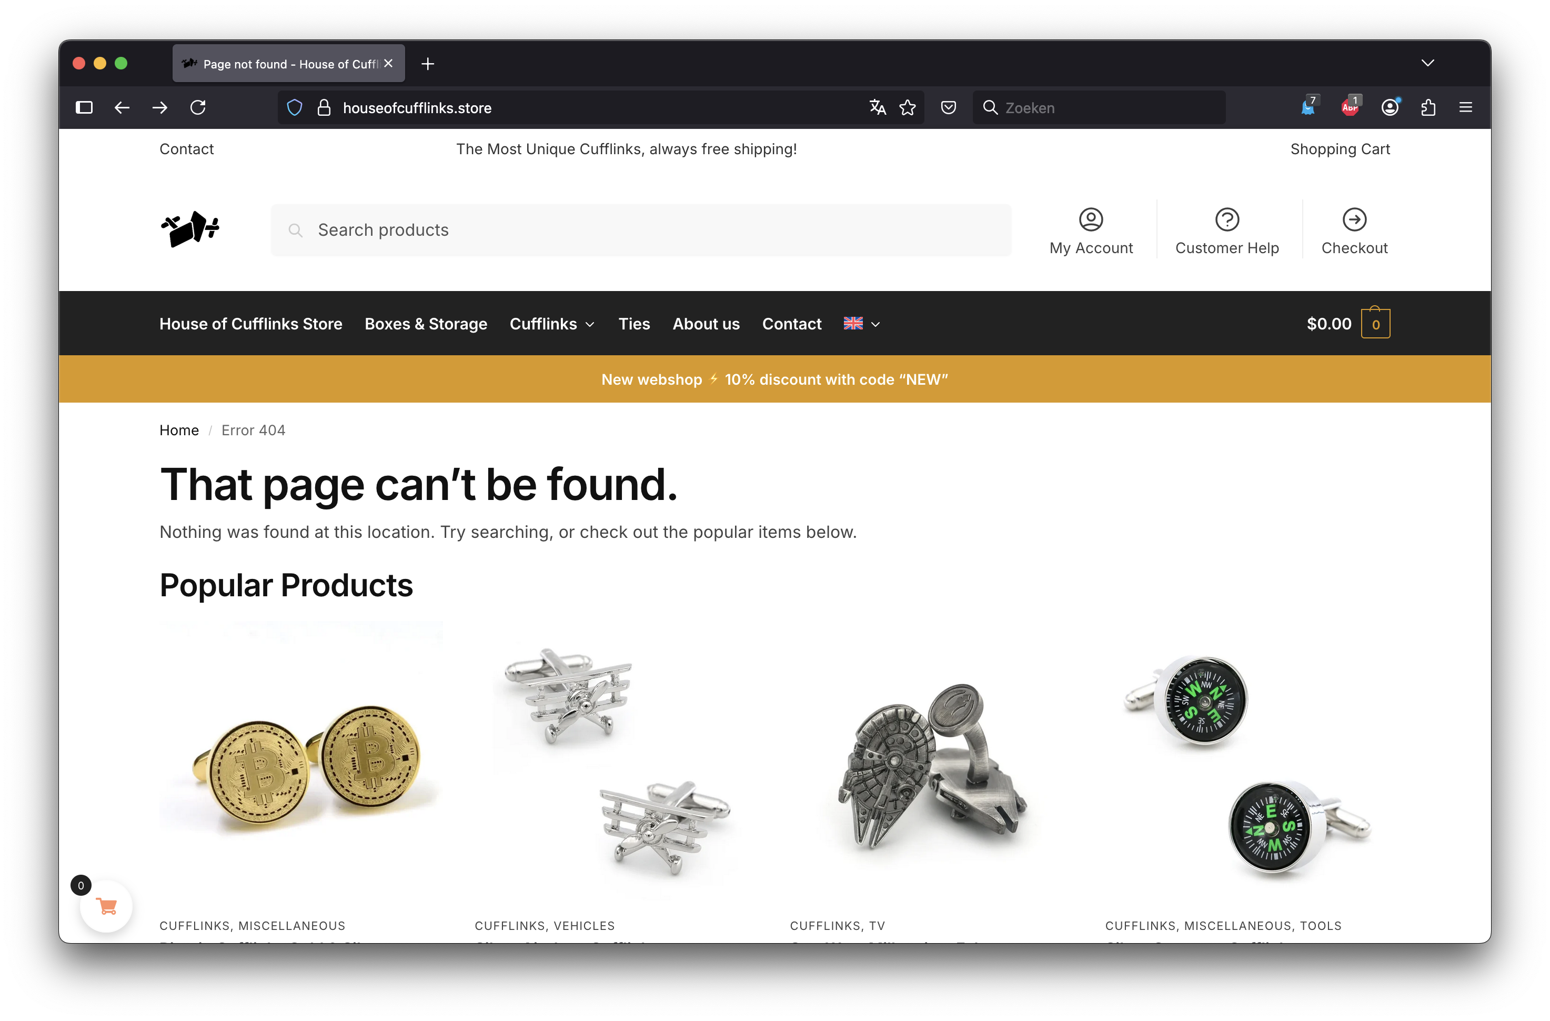Open the floating orange cart button
1550x1021 pixels.
tap(106, 906)
